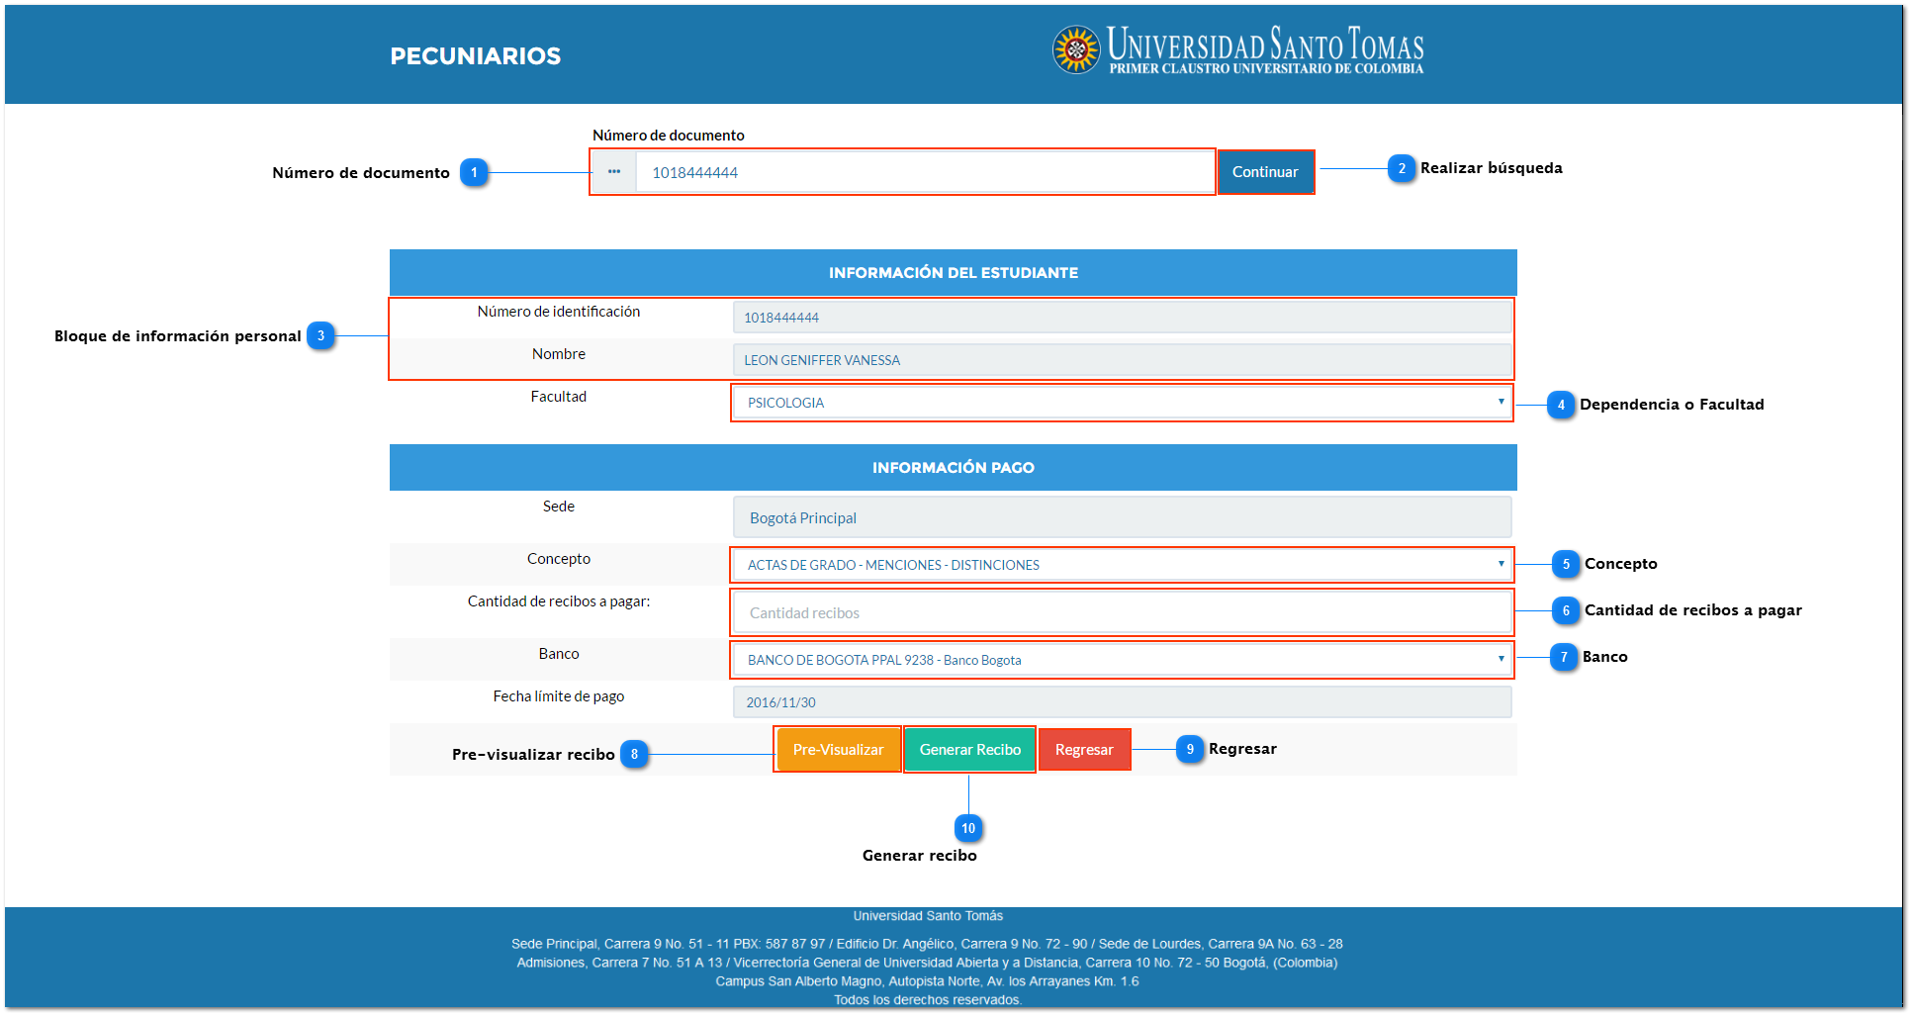Screen dimensions: 1912x1016
Task: Click the 'Universidad Santo Tomás' footer text
Action: 928,916
